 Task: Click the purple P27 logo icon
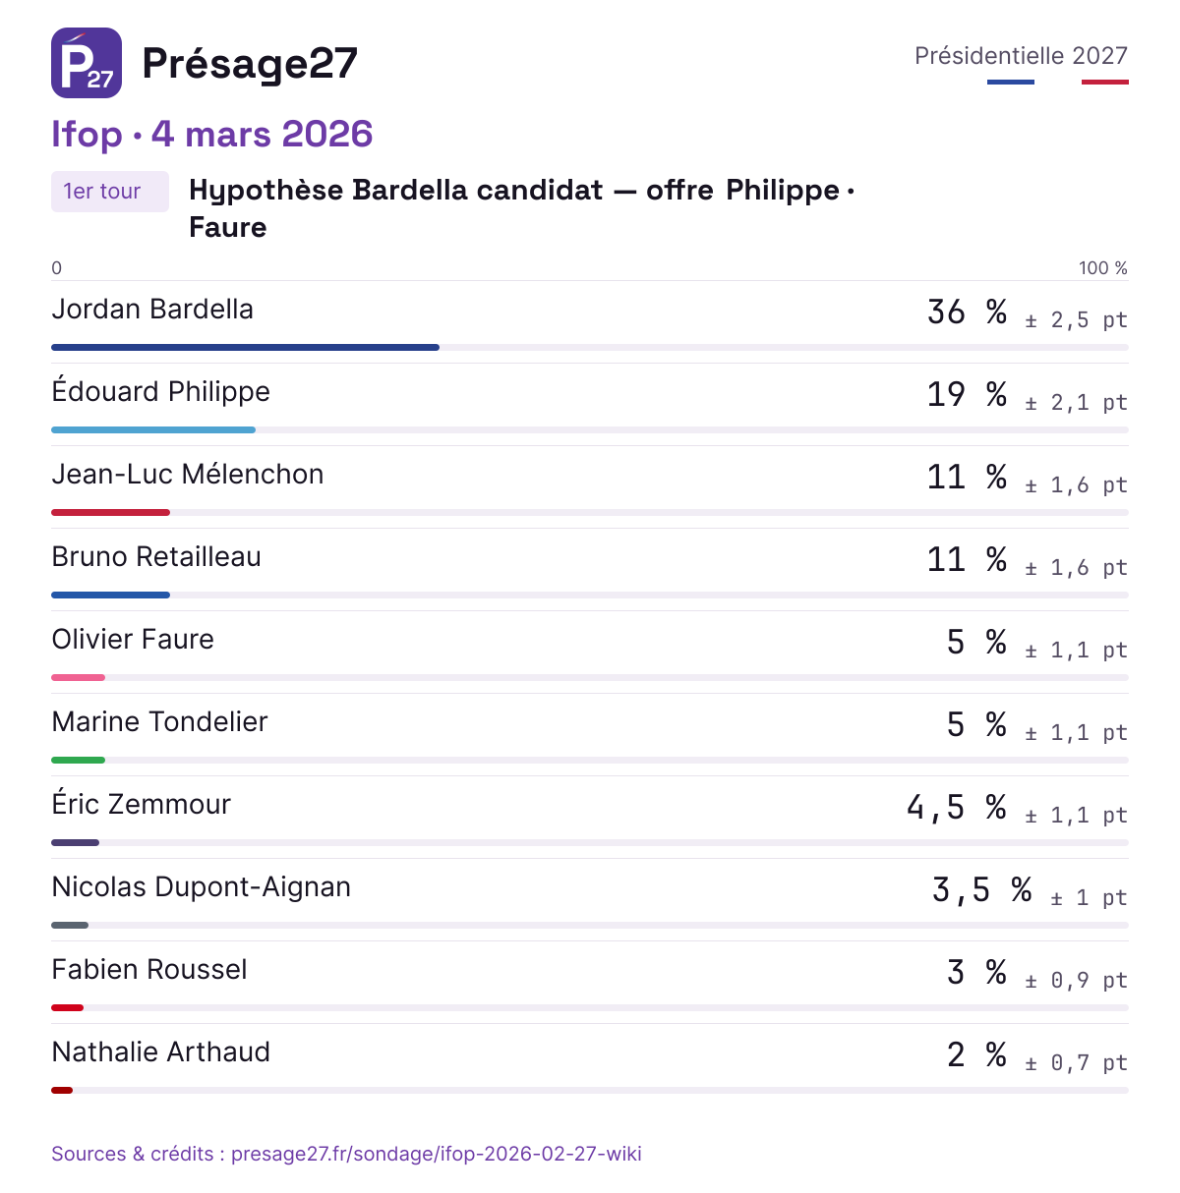point(87,63)
